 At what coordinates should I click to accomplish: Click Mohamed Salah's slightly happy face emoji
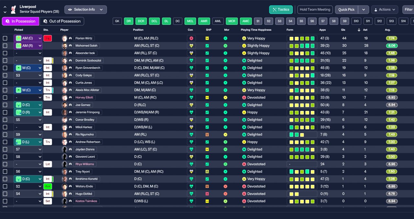[244, 46]
